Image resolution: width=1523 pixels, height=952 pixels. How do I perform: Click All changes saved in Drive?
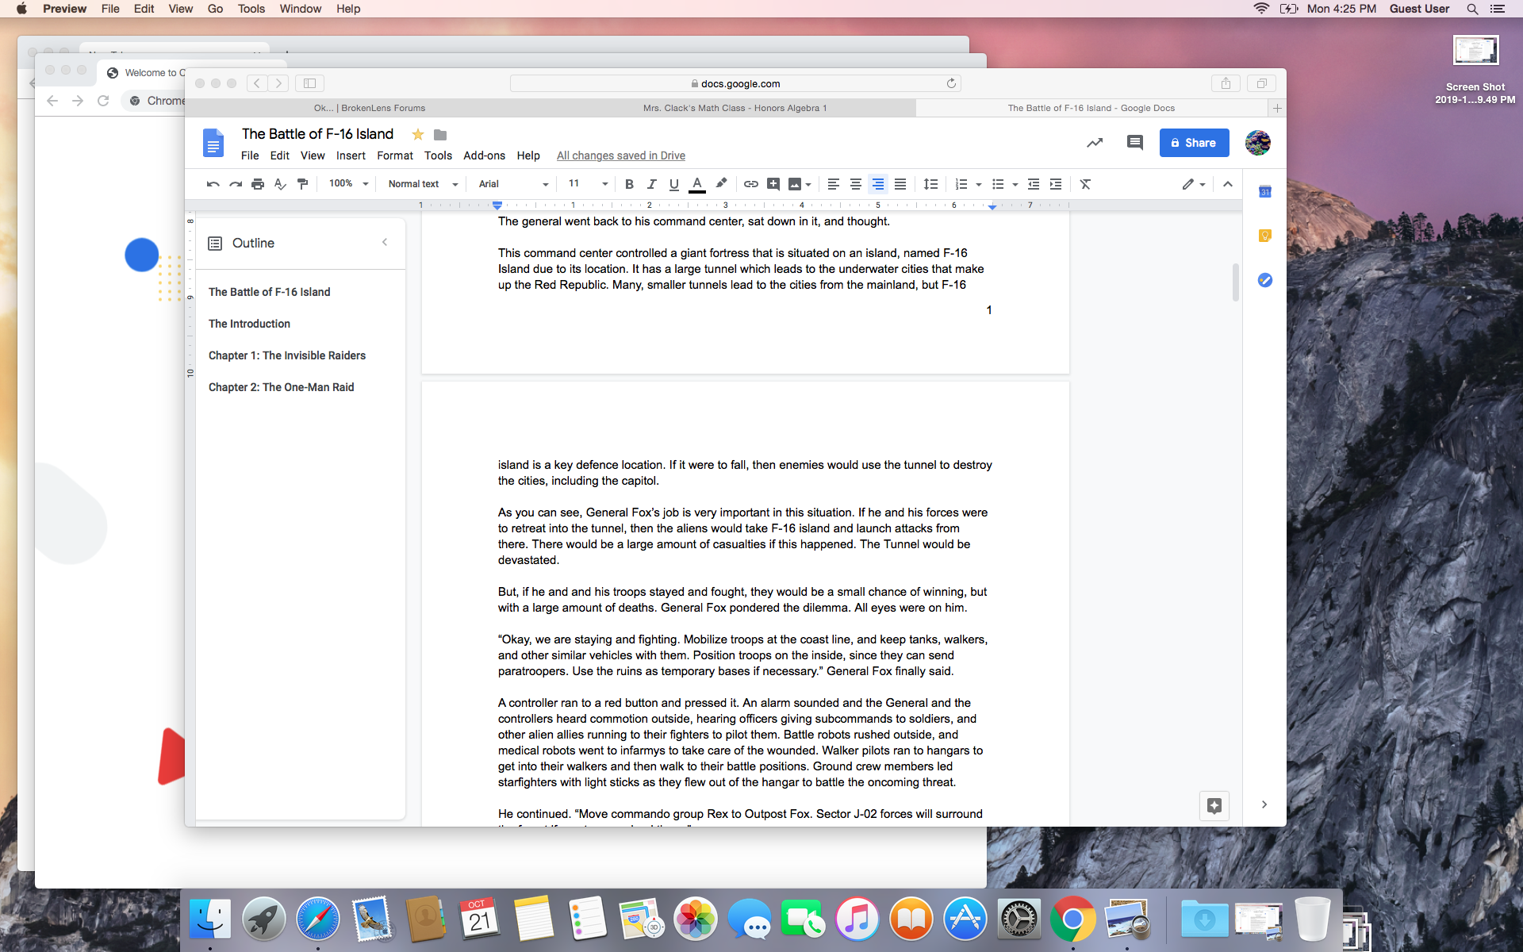click(x=620, y=155)
